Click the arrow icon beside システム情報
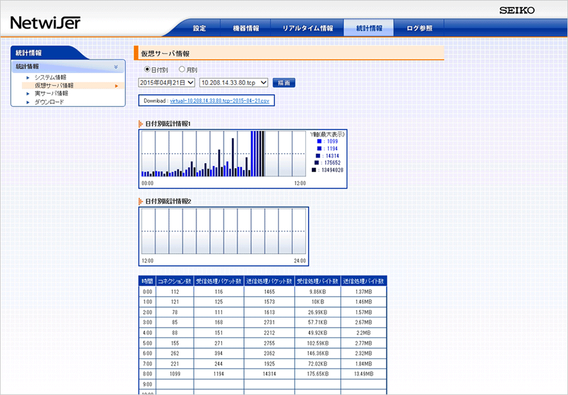The height and width of the screenshot is (395, 568). pos(28,77)
